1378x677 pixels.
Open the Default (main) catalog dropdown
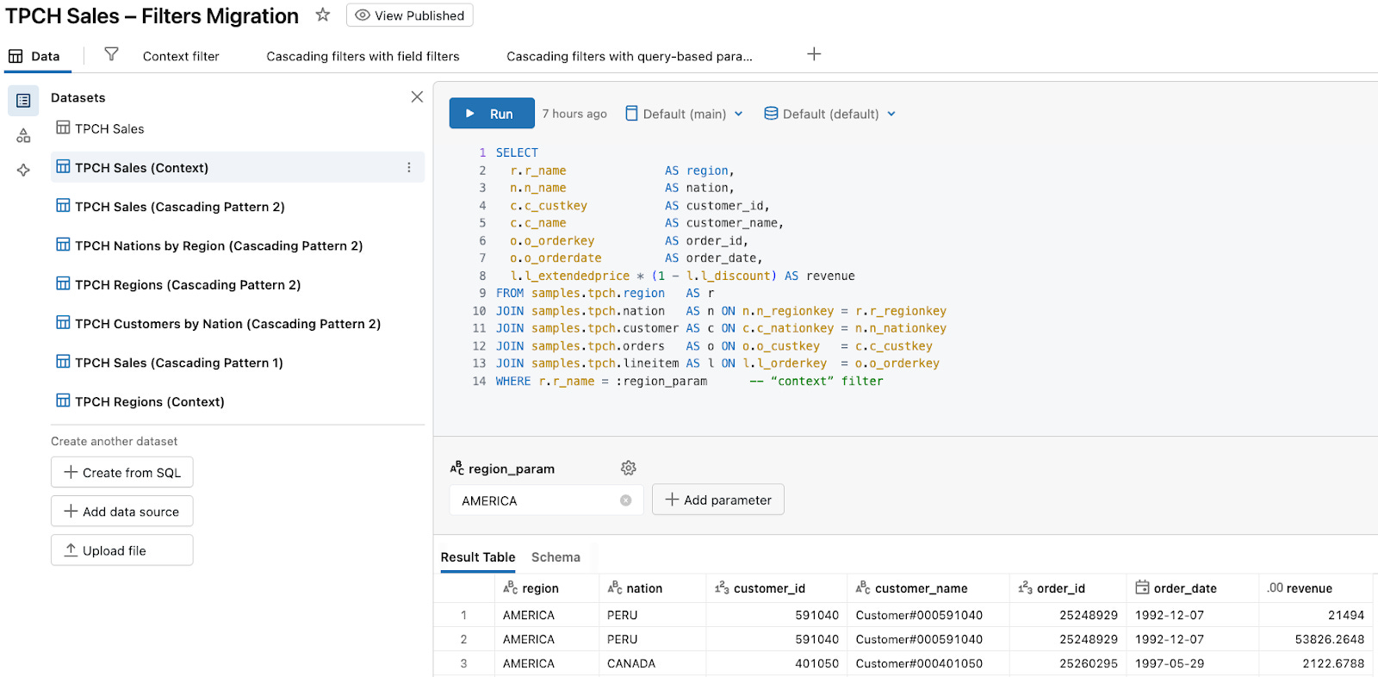pyautogui.click(x=684, y=114)
